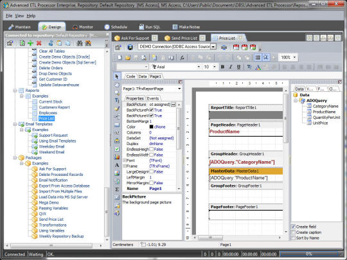Image resolution: width=347 pixels, height=260 pixels.
Task: Enable Create caption checkbox
Action: [x=293, y=232]
